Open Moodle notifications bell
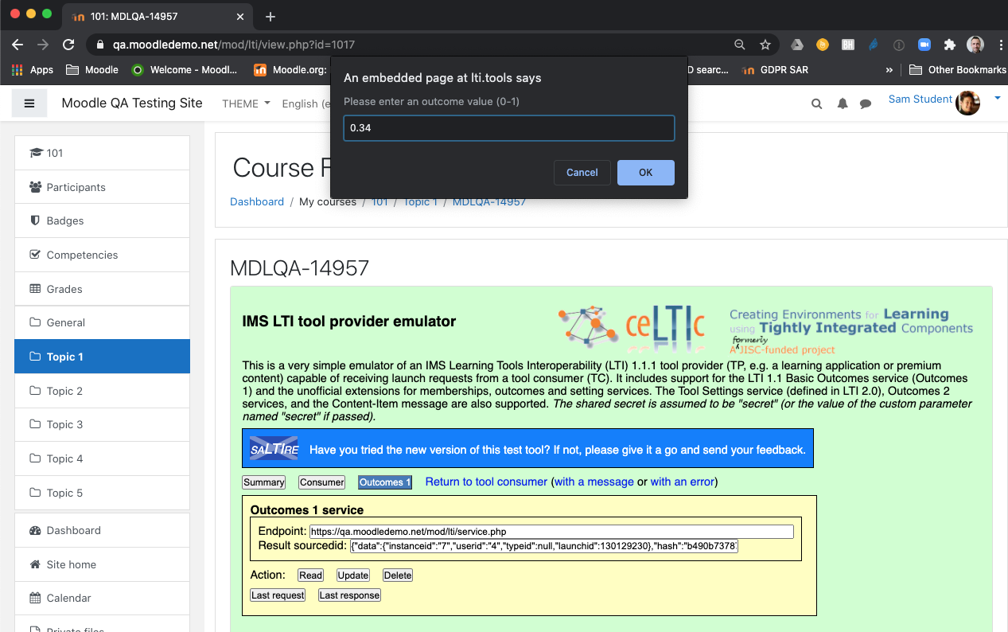The width and height of the screenshot is (1008, 632). pyautogui.click(x=842, y=104)
